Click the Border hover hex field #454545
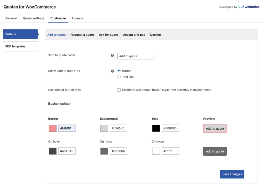 67,151
